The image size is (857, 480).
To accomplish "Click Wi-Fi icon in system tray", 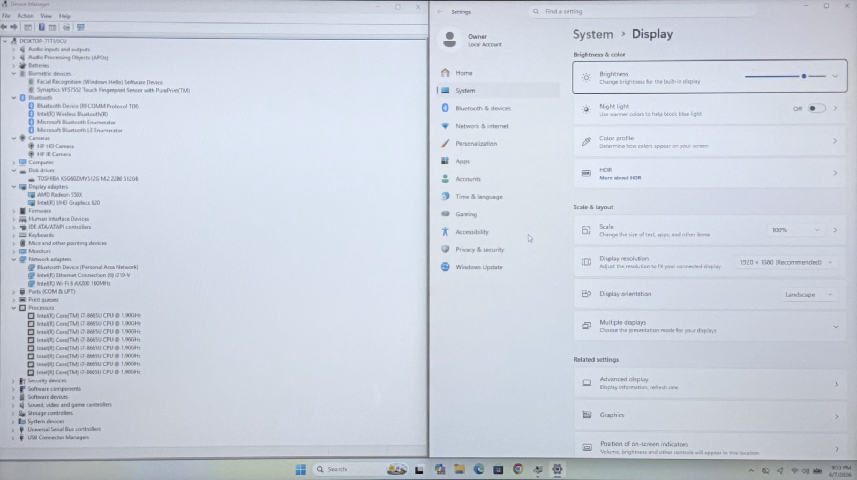I will tap(794, 470).
